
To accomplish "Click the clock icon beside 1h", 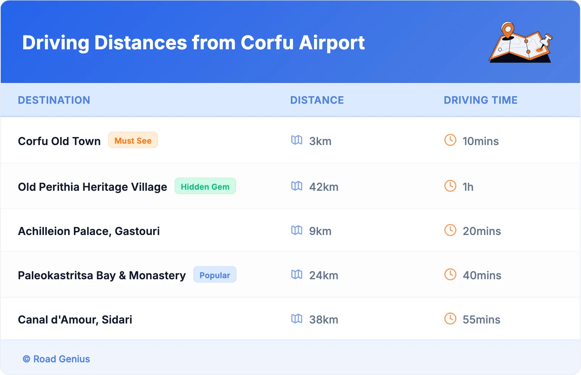I will click(x=450, y=186).
